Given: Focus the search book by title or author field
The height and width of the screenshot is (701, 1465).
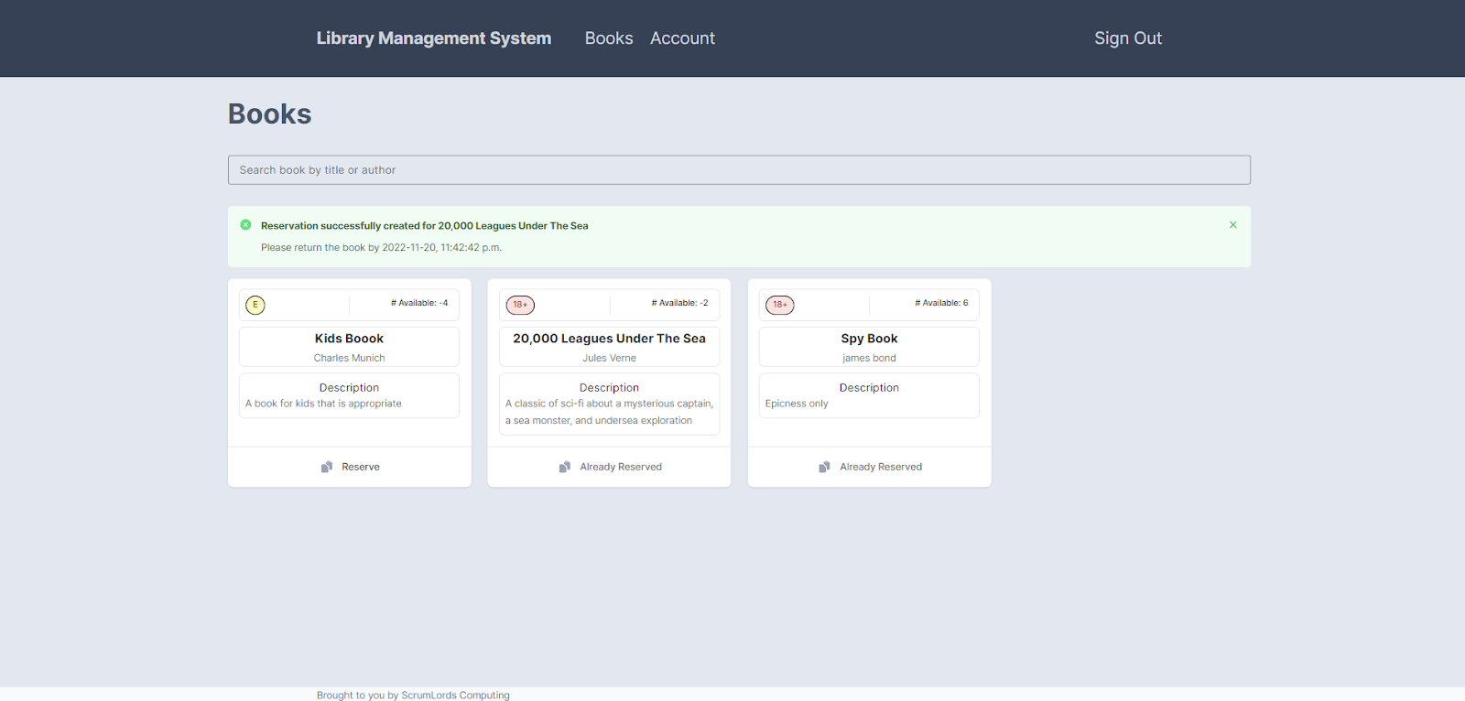Looking at the screenshot, I should pos(739,170).
